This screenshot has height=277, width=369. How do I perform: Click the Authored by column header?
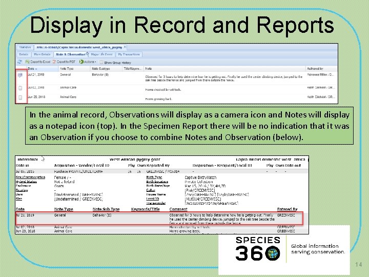pyautogui.click(x=321, y=69)
